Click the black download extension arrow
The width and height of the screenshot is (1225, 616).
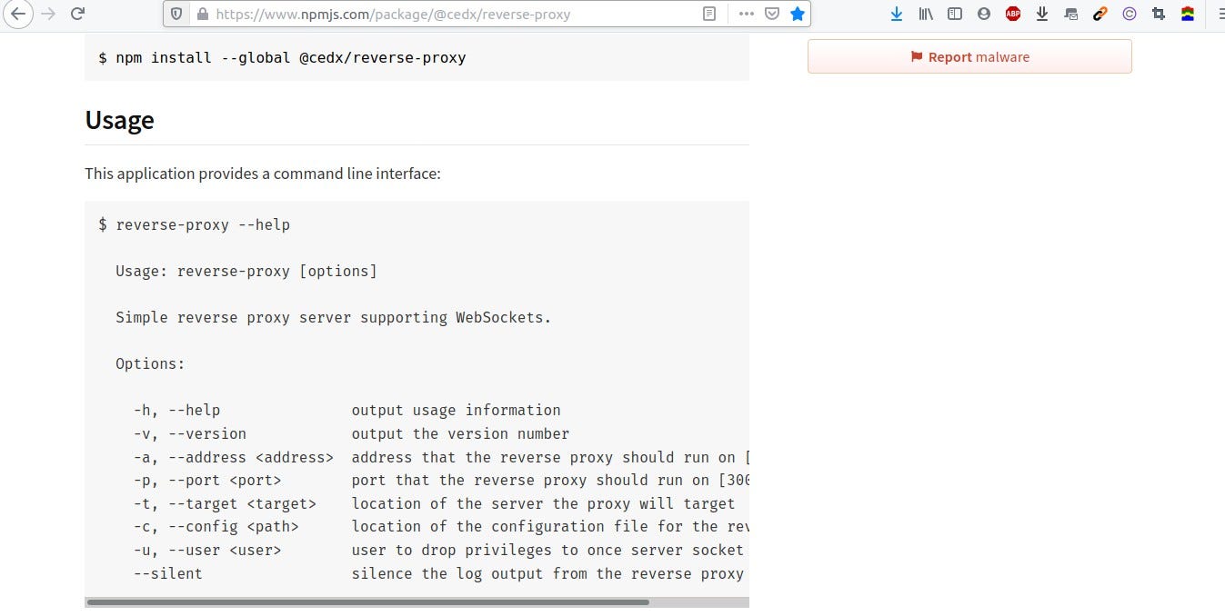pyautogui.click(x=1042, y=14)
